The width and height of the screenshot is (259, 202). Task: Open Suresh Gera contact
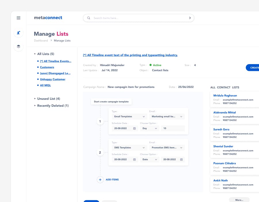221,130
